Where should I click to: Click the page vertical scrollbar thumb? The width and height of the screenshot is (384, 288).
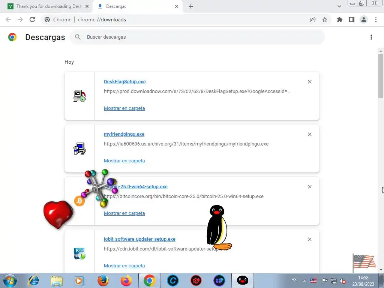click(x=381, y=76)
